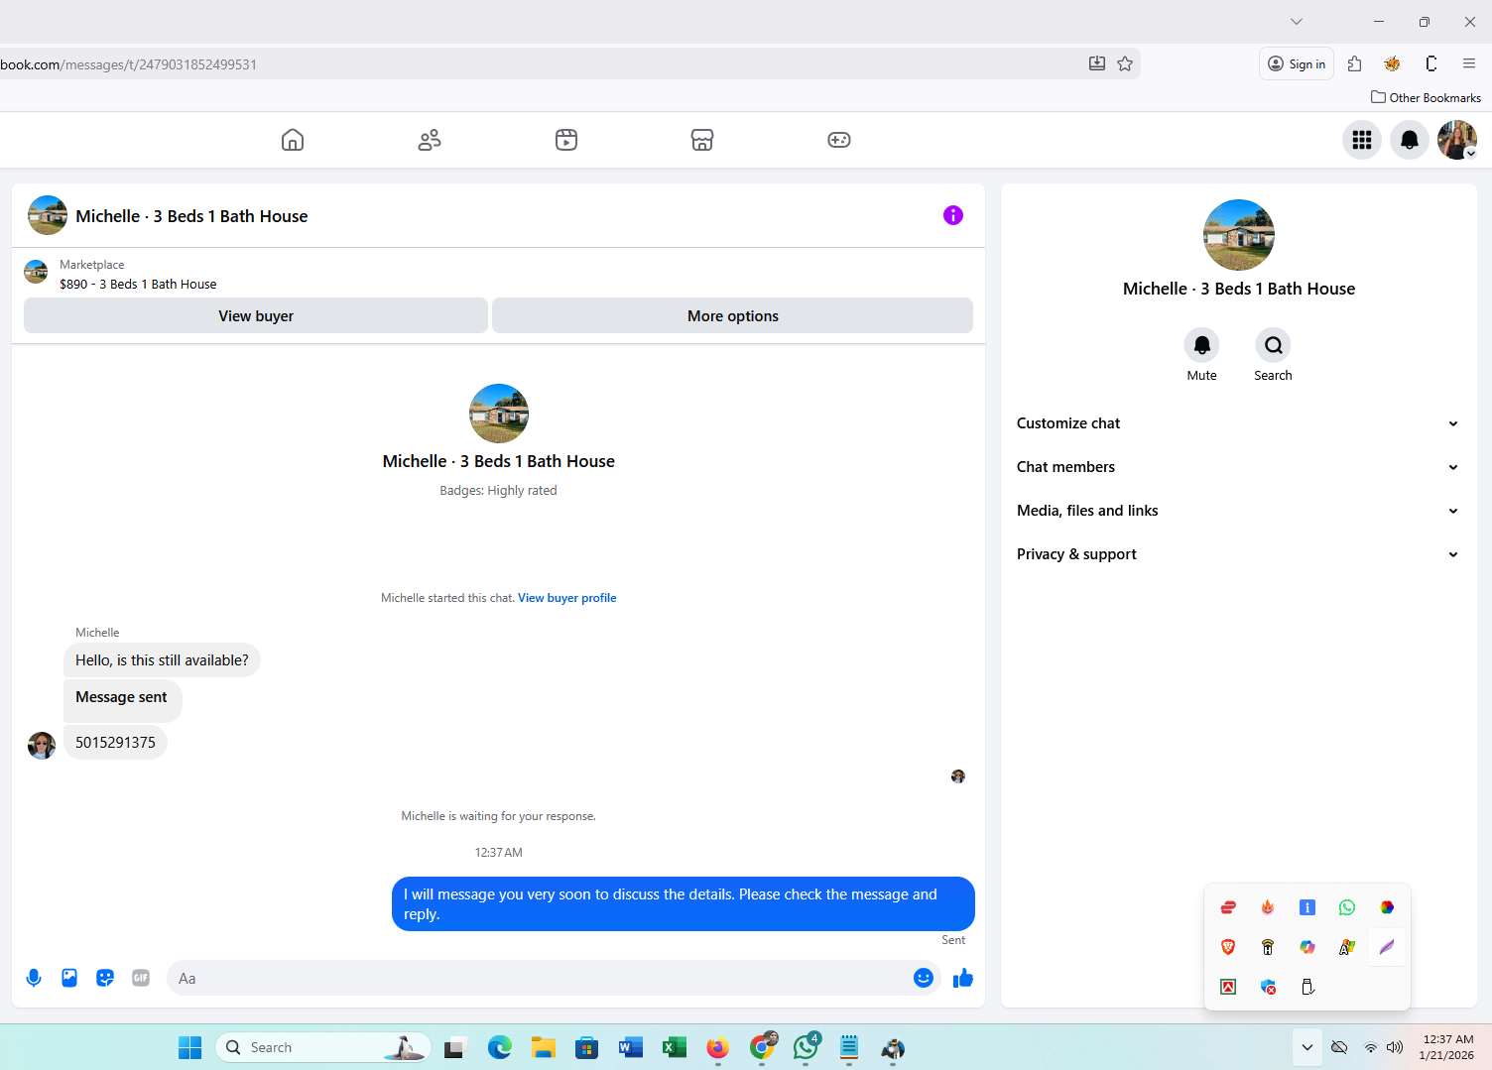1492x1070 pixels.
Task: Click the volume speaker icon in system tray
Action: 1396,1047
